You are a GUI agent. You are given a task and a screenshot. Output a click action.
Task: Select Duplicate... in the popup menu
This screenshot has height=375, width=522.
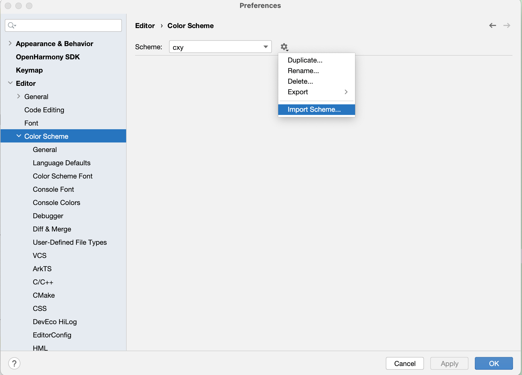[305, 60]
